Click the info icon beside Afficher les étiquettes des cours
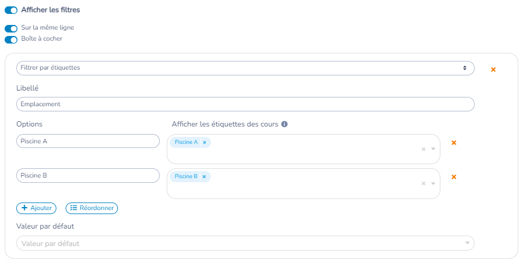Viewport: 520px width, 264px height. pyautogui.click(x=284, y=124)
